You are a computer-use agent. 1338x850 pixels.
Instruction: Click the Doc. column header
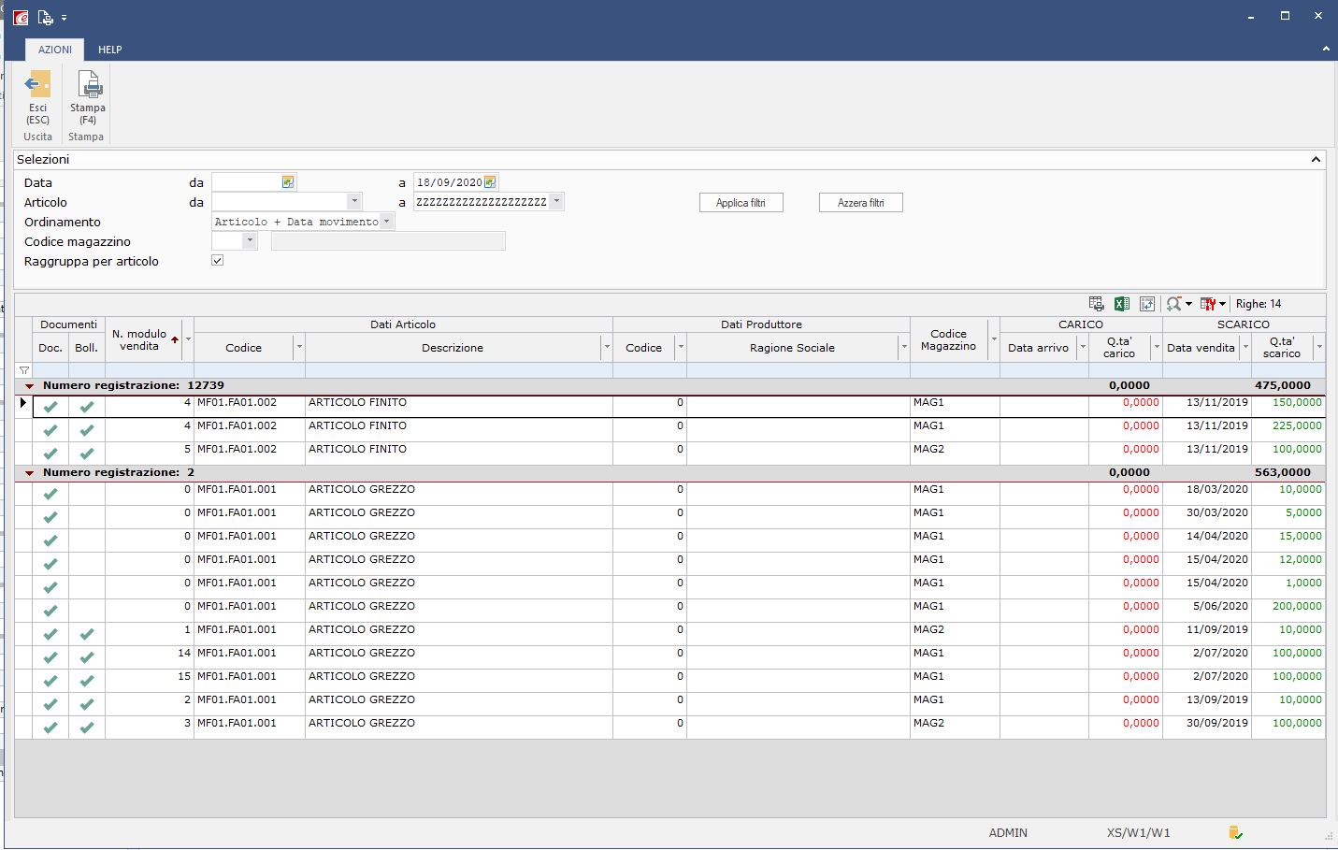(50, 348)
